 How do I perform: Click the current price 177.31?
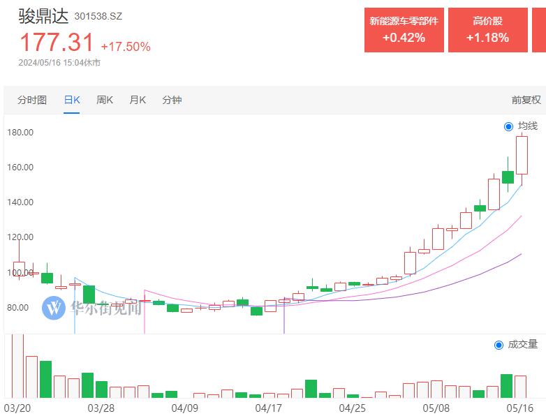coord(57,43)
